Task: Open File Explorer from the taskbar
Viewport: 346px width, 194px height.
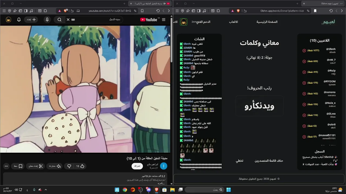Action: [172, 190]
